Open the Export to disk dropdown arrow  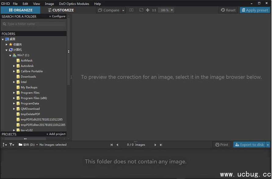(x=268, y=145)
